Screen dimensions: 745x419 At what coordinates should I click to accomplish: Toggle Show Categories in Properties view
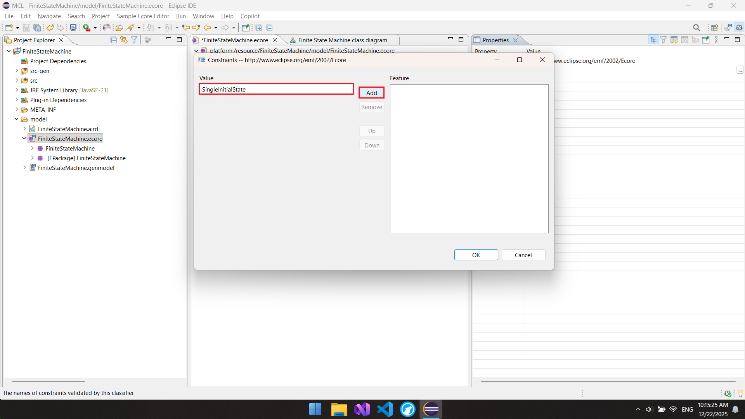pyautogui.click(x=653, y=40)
